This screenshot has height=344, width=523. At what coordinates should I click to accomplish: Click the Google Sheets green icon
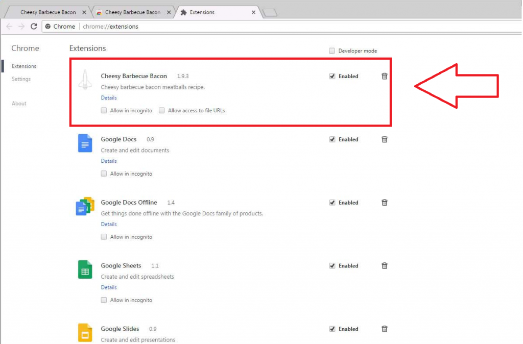pos(85,269)
